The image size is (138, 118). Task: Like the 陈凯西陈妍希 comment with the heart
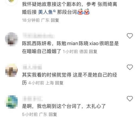click(x=130, y=36)
